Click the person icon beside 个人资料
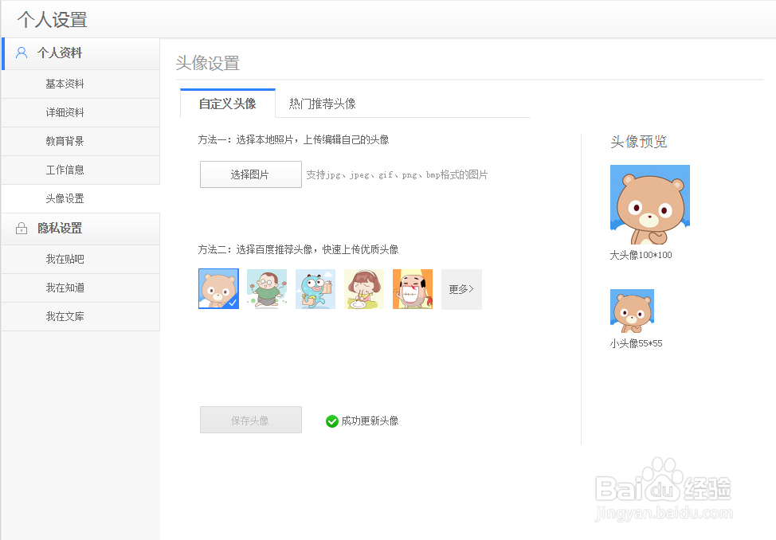 (22, 53)
